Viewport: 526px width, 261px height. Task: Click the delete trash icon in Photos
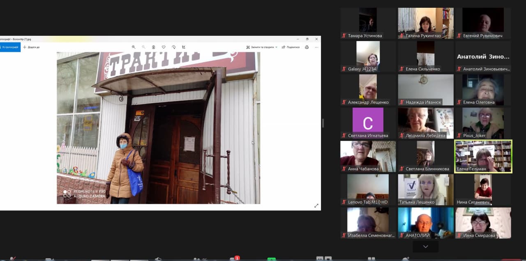(x=154, y=47)
